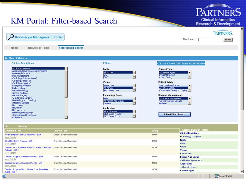The width and height of the screenshot is (246, 184).
Task: View Details under Aortic Surgery Post Op Pathway
Action: [10, 137]
